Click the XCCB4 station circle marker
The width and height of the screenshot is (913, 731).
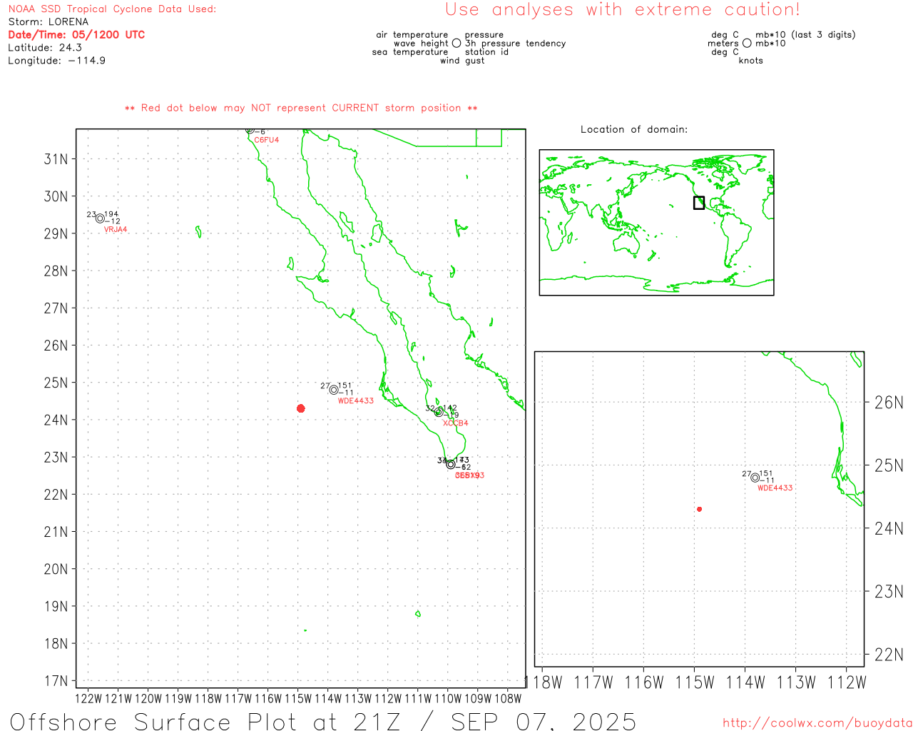click(x=439, y=412)
